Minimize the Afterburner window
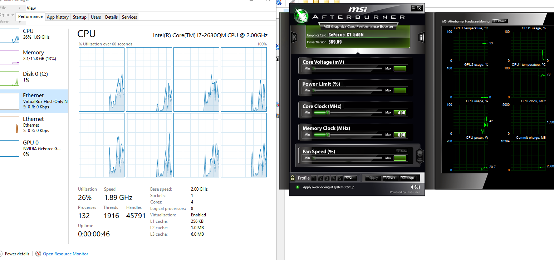 (x=414, y=8)
